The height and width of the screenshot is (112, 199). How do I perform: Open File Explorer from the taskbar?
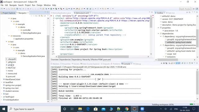pos(80,109)
